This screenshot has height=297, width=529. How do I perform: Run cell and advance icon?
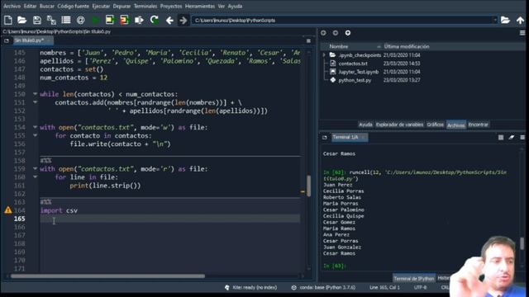click(125, 20)
